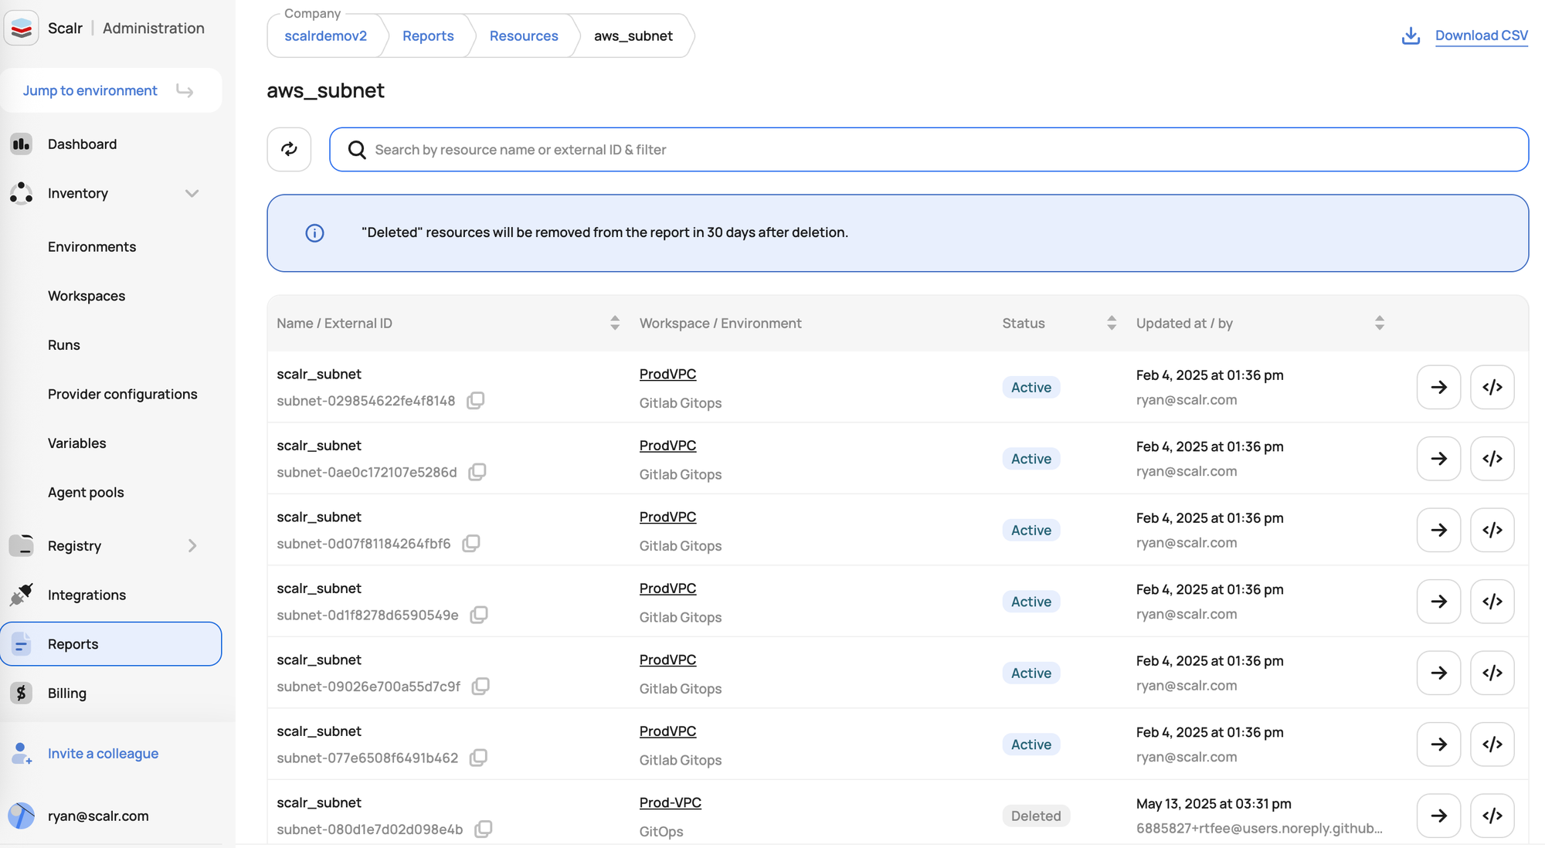Screen dimensions: 1545x848
Task: Copy external ID subnet-077e6508f6491b462
Action: 479,758
